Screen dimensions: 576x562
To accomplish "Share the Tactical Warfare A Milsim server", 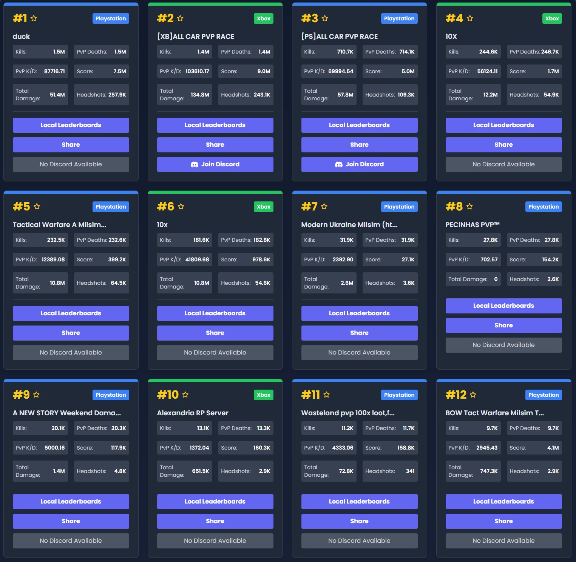I will point(71,333).
